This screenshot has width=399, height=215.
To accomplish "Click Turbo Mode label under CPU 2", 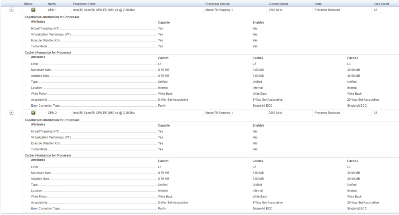I will pyautogui.click(x=39, y=149).
